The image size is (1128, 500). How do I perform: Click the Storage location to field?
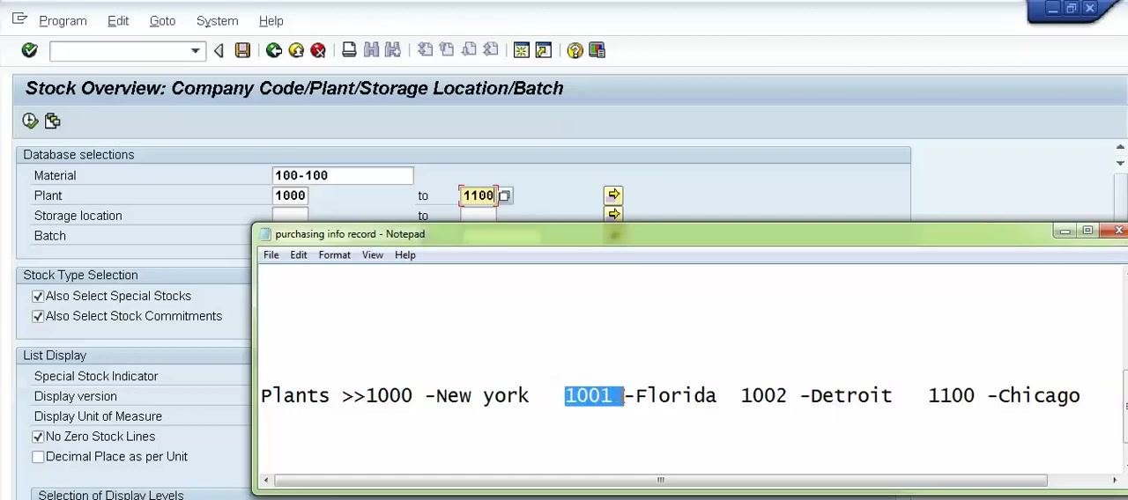479,215
